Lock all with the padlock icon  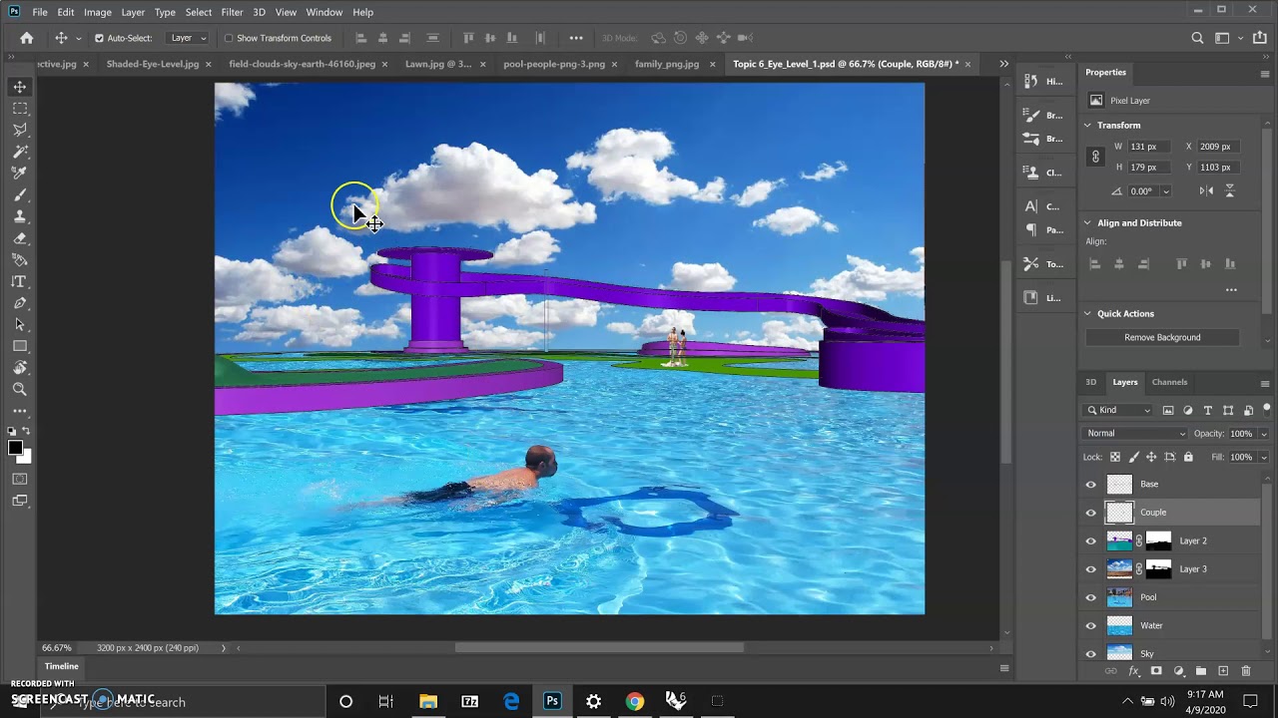click(x=1188, y=457)
